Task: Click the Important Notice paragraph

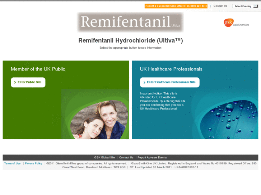Action: (163, 101)
